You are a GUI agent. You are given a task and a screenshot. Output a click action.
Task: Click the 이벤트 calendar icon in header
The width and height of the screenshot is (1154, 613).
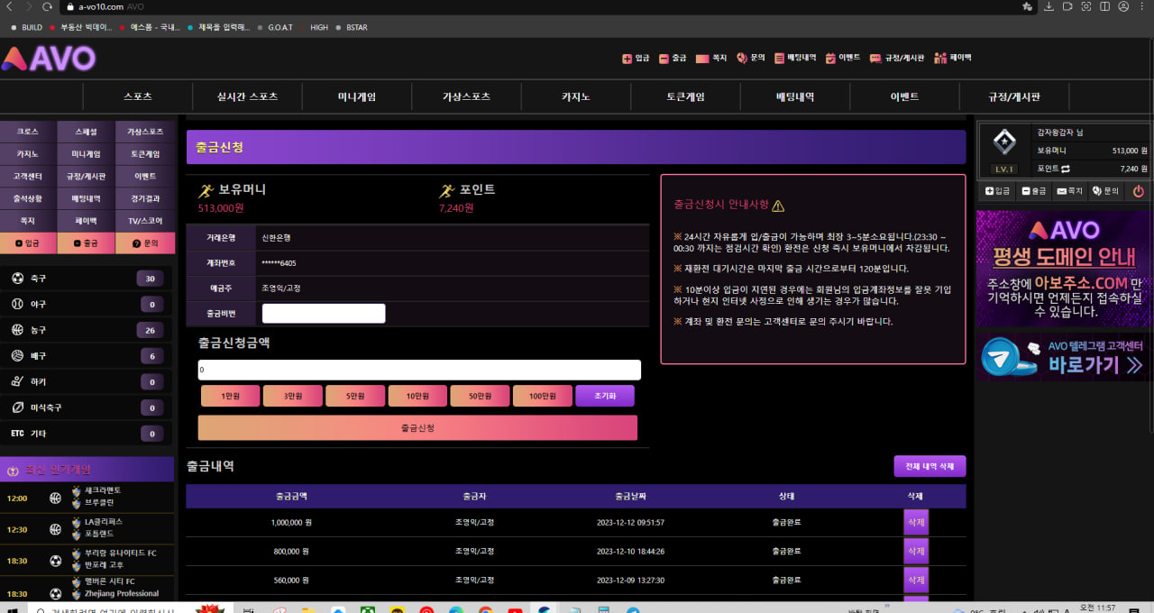[830, 59]
